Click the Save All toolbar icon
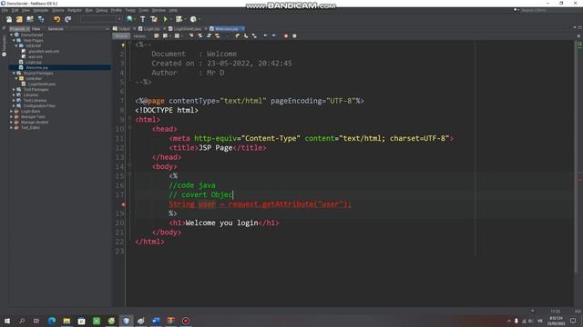The width and height of the screenshot is (583, 327). (41, 19)
